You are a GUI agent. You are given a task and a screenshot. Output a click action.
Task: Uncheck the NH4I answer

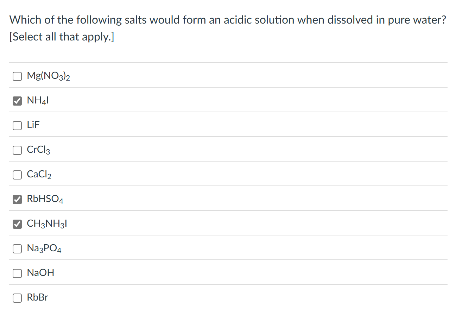17,101
